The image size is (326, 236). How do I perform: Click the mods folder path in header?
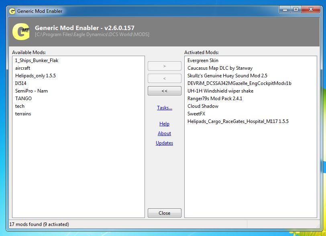click(x=92, y=34)
